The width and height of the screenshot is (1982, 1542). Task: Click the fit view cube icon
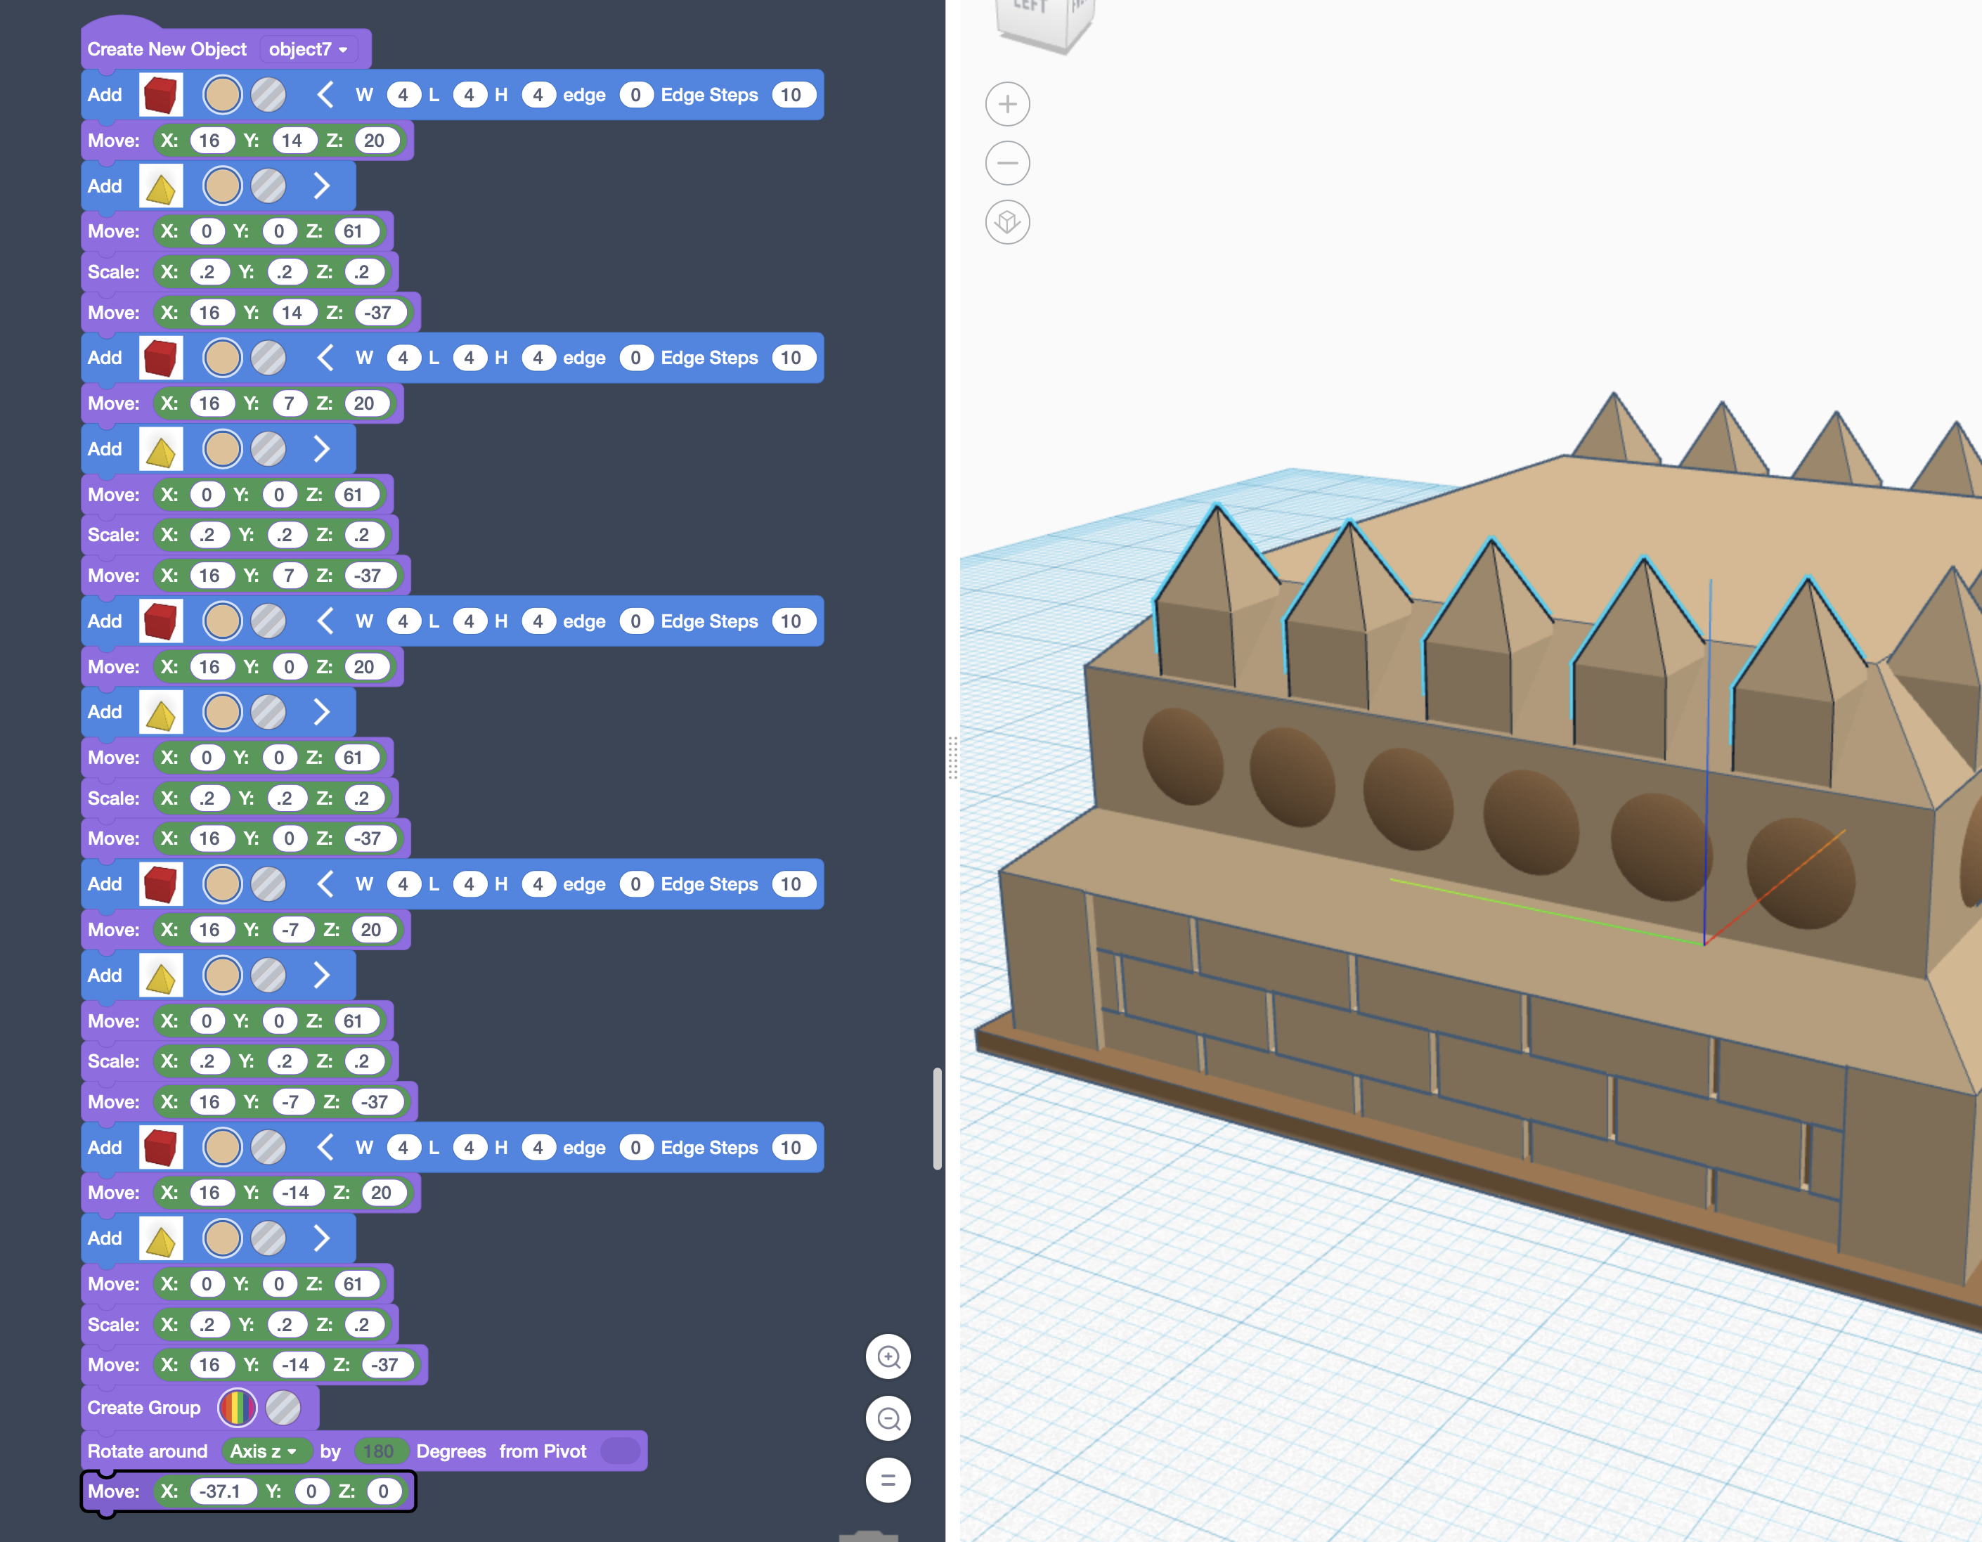pos(1007,222)
